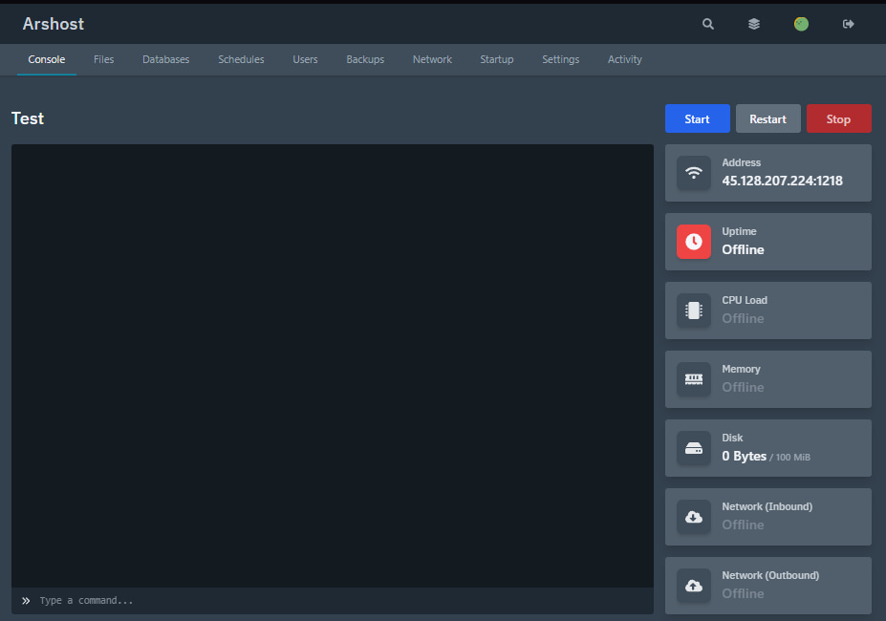Click inside the console terminal output area
The height and width of the screenshot is (621, 886).
[x=333, y=366]
